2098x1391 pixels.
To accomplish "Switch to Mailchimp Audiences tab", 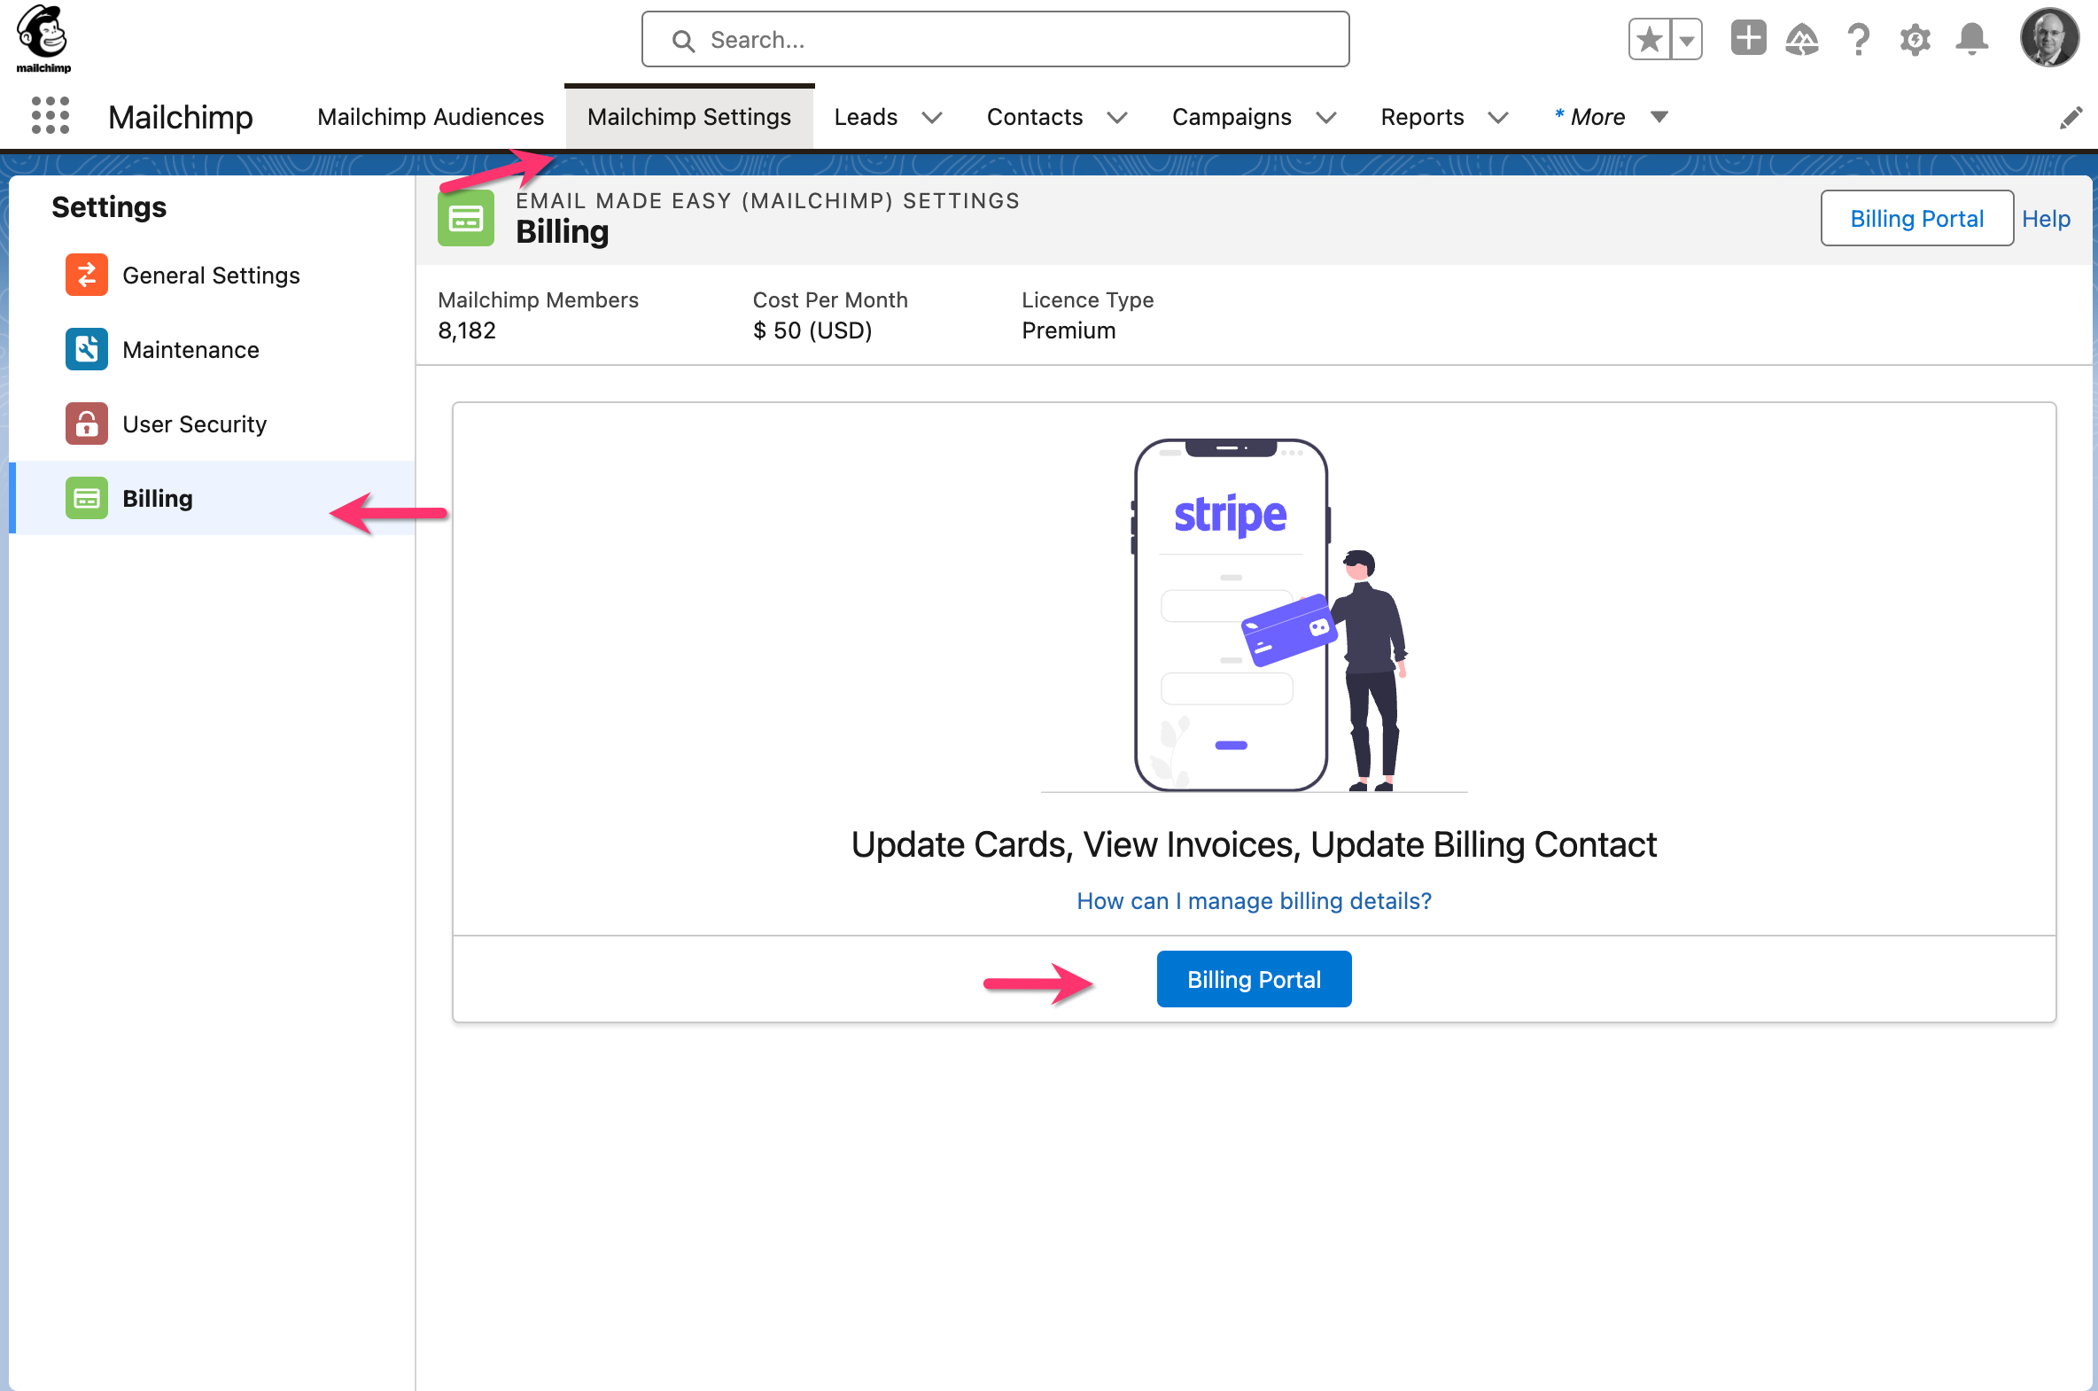I will pyautogui.click(x=431, y=117).
